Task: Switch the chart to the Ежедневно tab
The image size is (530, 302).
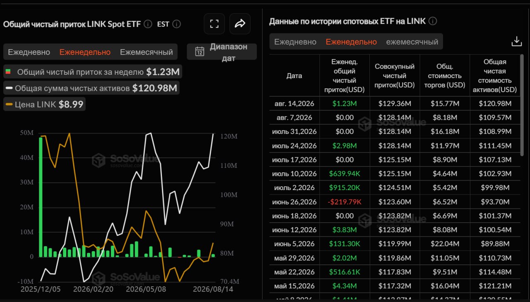Action: (29, 52)
